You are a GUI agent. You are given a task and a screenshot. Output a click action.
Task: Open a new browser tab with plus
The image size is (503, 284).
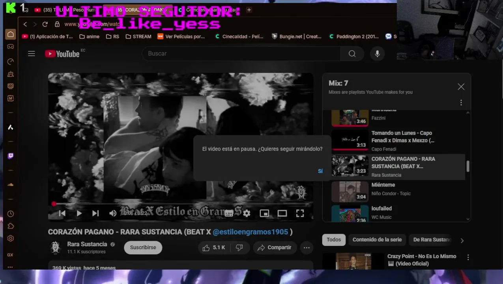click(x=249, y=10)
